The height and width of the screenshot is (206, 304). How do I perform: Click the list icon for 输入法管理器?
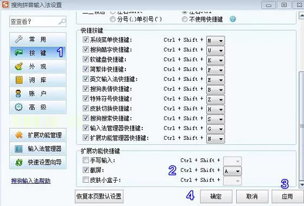18,149
